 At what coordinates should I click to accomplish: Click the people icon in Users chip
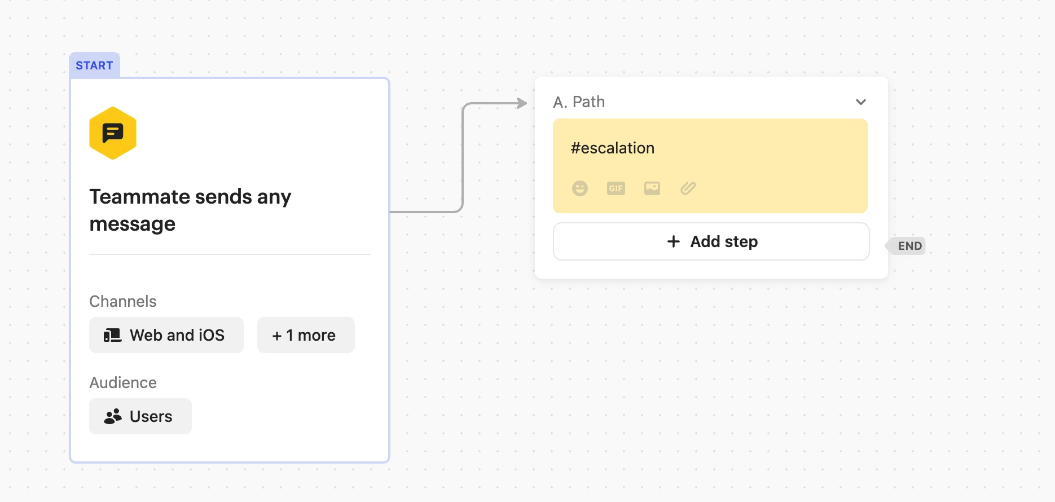[113, 416]
